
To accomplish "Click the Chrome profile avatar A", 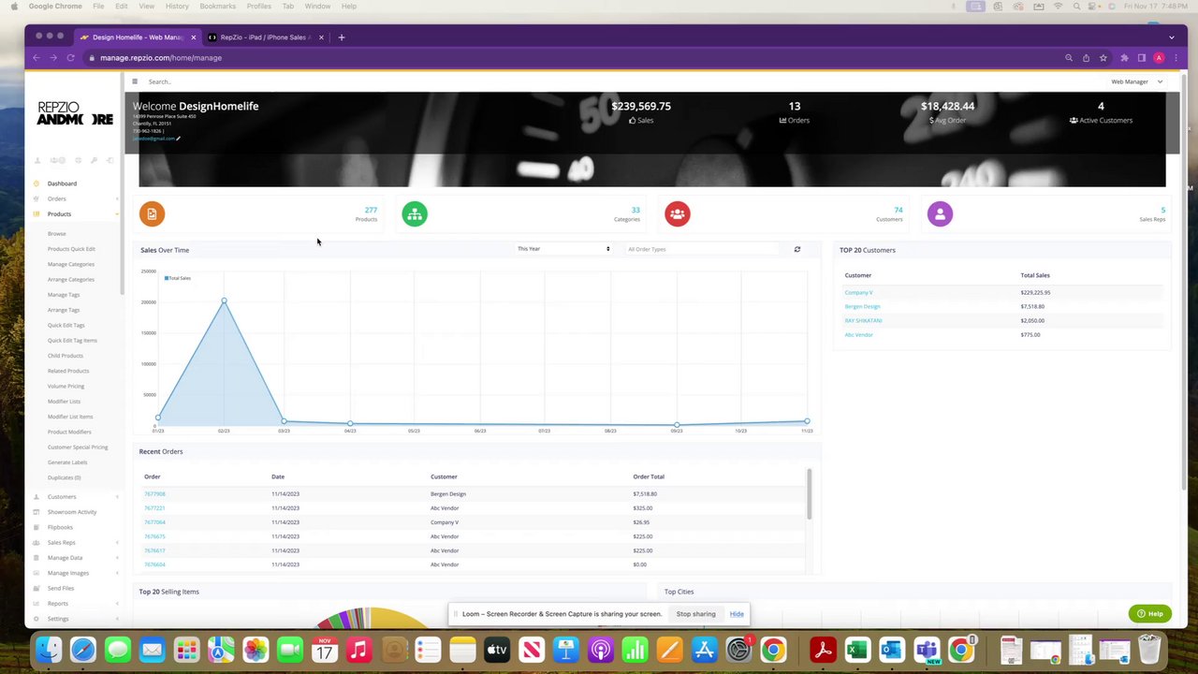I will [x=1159, y=58].
